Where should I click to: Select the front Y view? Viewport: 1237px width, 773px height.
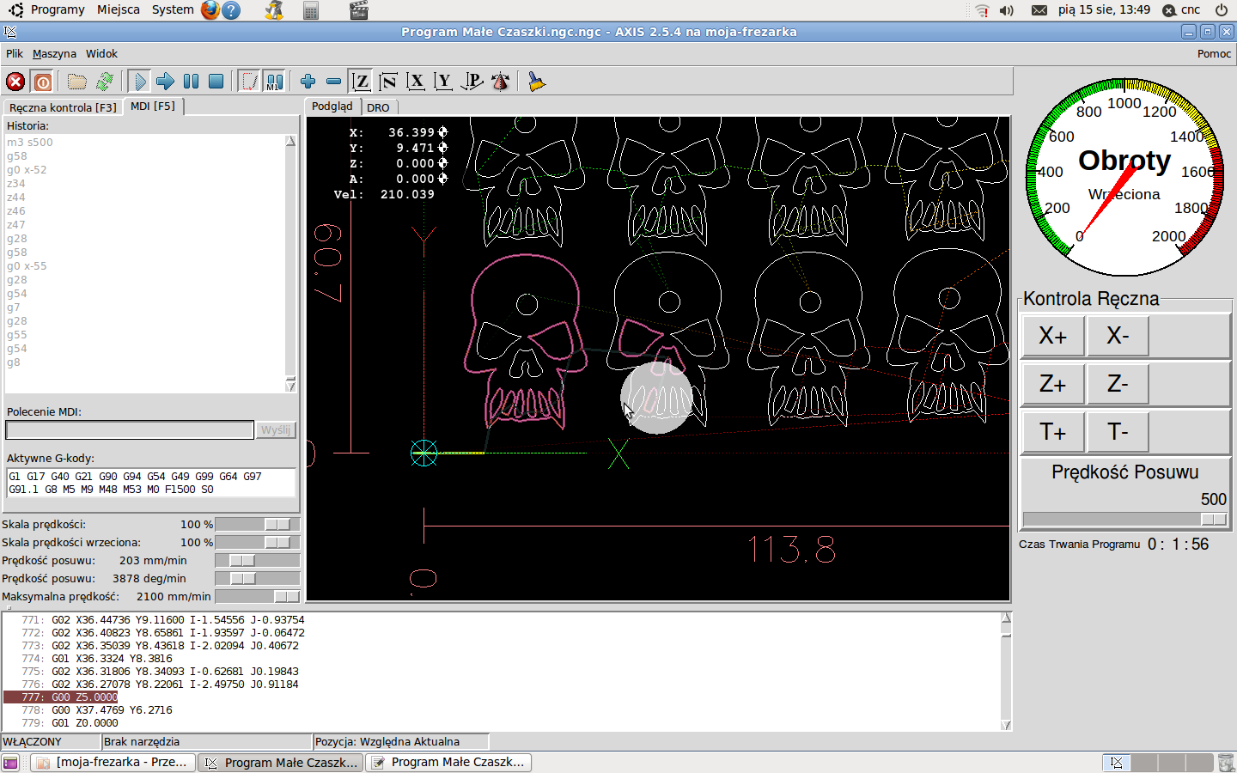[x=443, y=82]
